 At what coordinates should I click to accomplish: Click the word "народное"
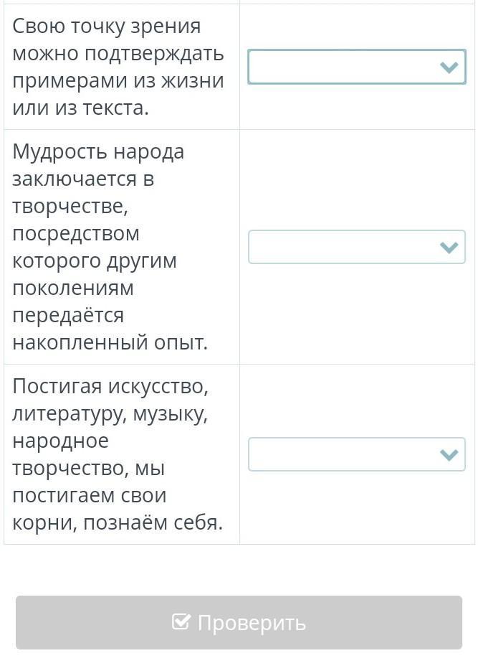(61, 441)
